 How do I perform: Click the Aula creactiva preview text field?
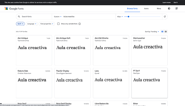[x=89, y=16]
